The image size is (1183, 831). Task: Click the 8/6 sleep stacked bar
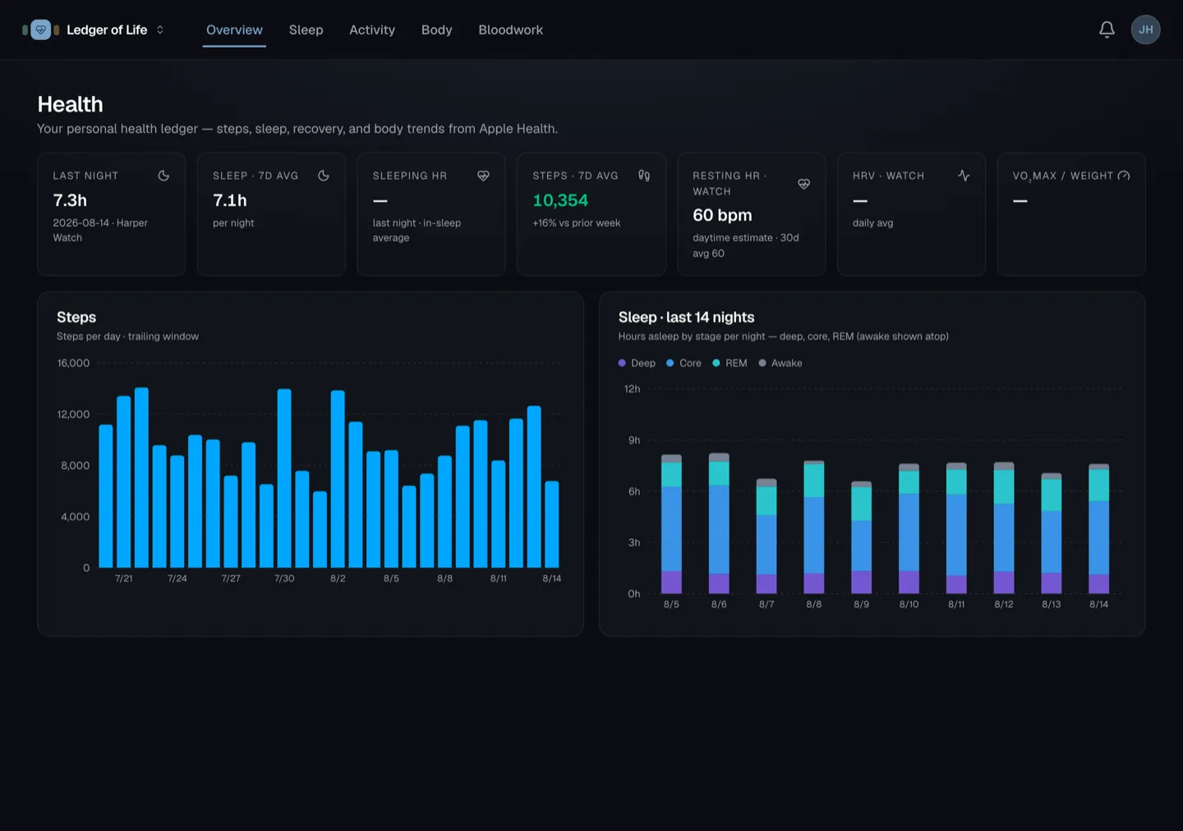719,523
